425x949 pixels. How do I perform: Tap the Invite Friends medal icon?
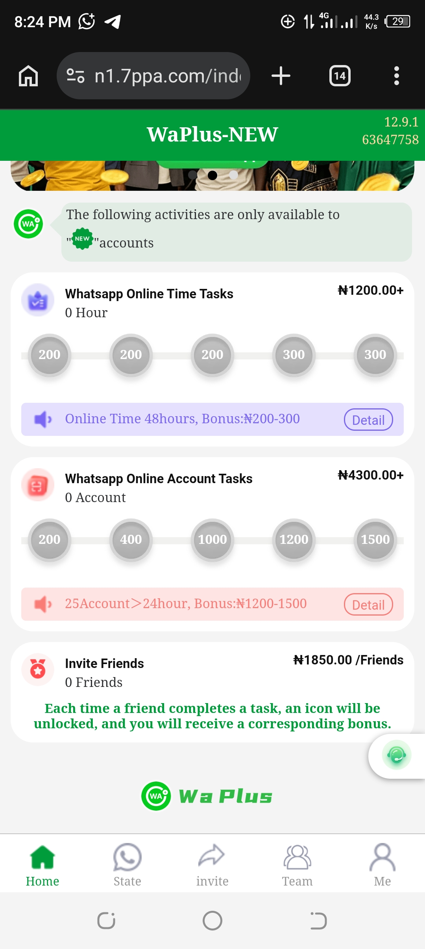coord(38,670)
